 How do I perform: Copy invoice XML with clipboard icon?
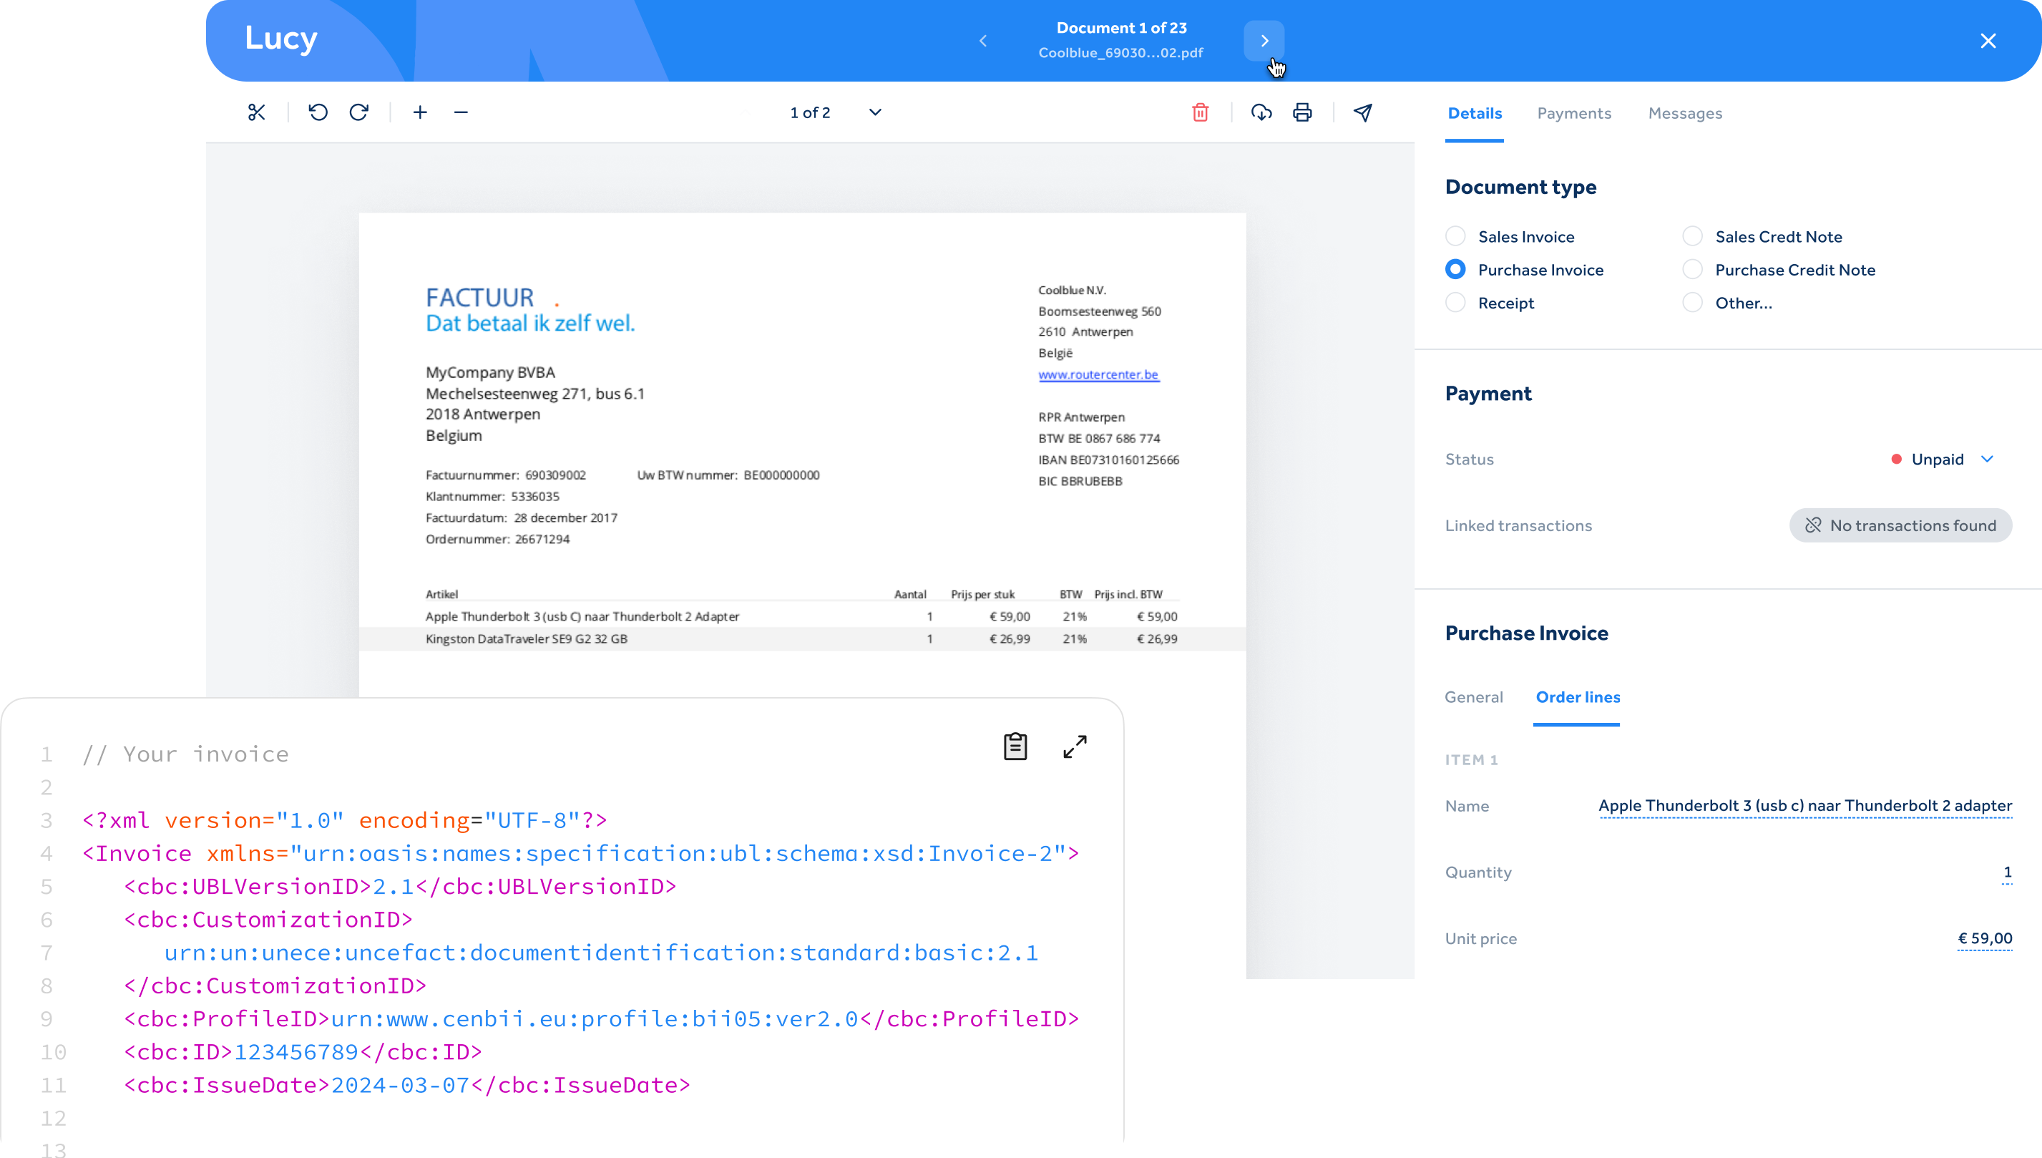[x=1015, y=746]
